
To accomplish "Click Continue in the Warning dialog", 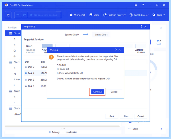I will pyautogui.click(x=97, y=92).
